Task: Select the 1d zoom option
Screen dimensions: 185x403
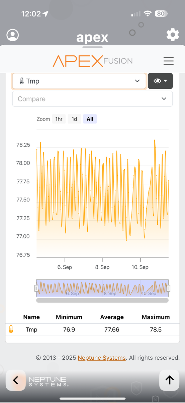Action: click(x=74, y=119)
